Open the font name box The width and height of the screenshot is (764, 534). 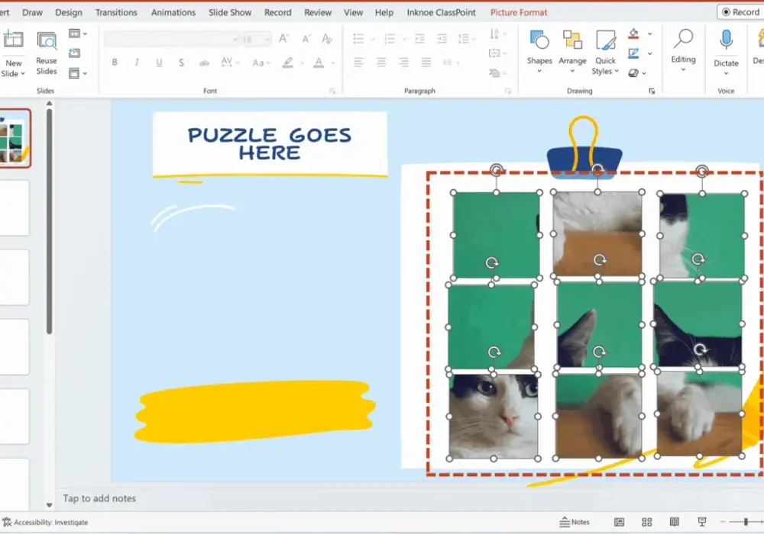(x=171, y=39)
